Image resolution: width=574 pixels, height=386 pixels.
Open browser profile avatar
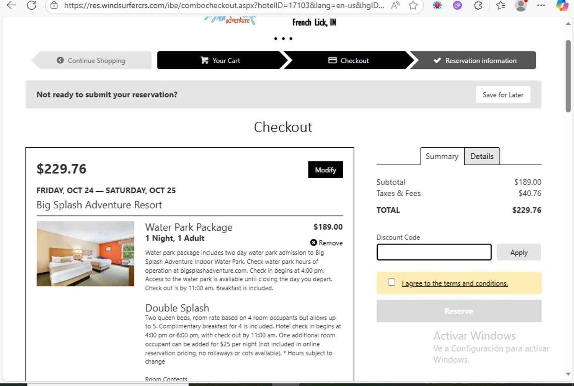click(521, 5)
